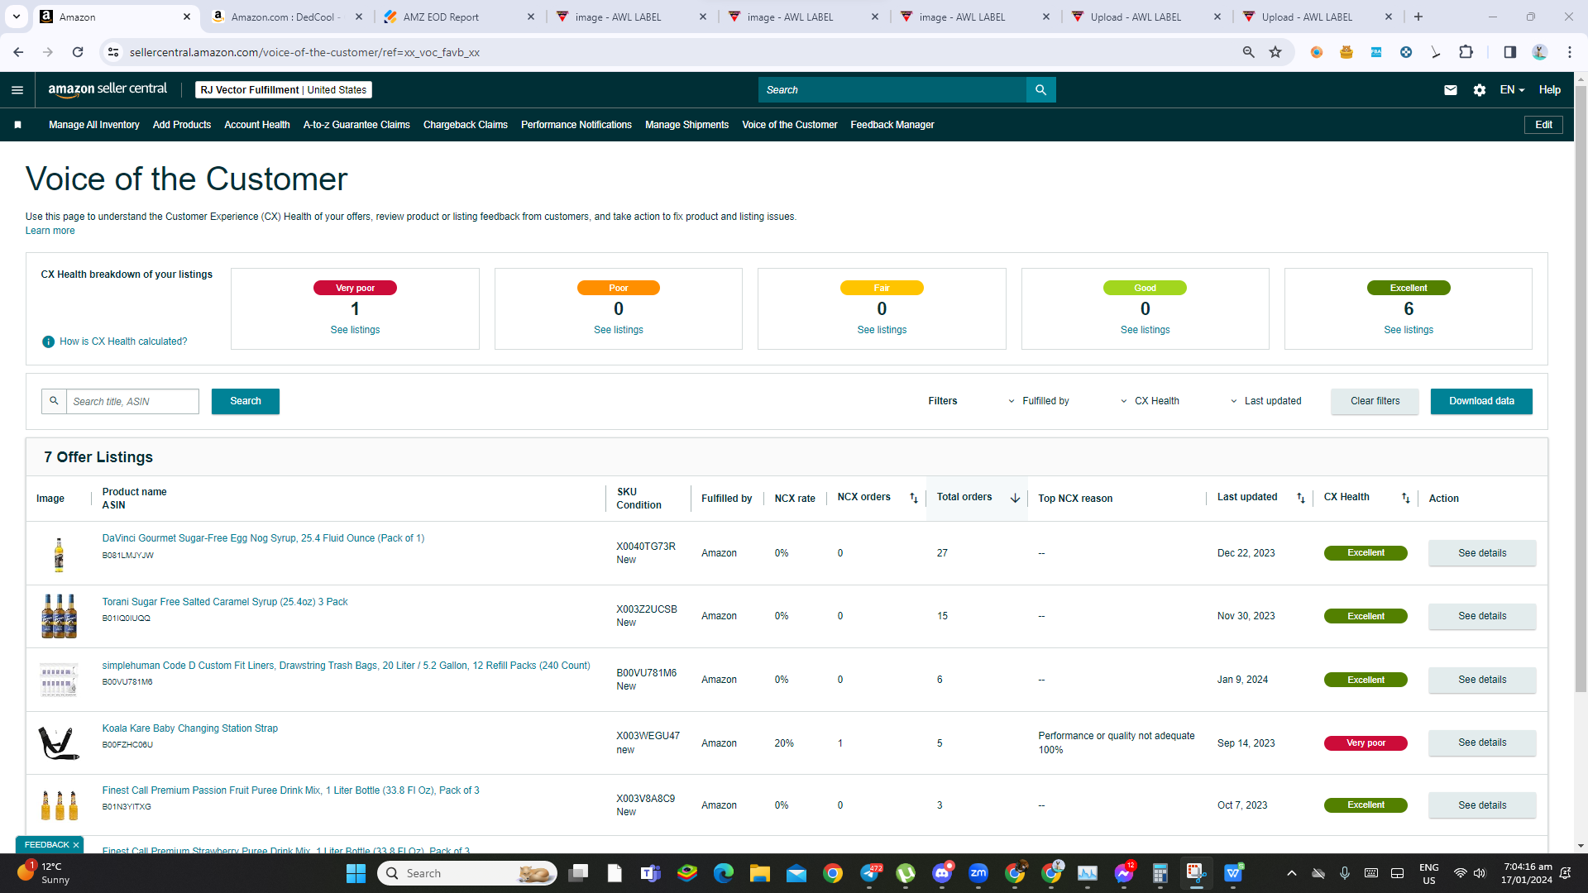Open the Seller Central hamburger menu
Image resolution: width=1588 pixels, height=893 pixels.
(x=17, y=90)
